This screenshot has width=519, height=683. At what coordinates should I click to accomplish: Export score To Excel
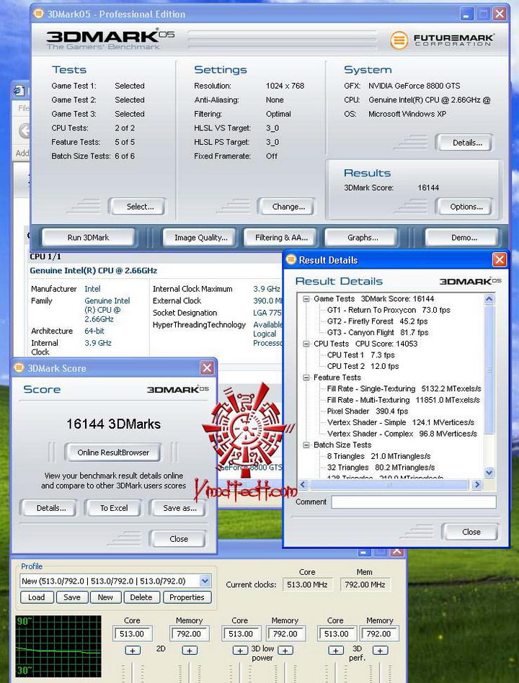click(x=114, y=508)
